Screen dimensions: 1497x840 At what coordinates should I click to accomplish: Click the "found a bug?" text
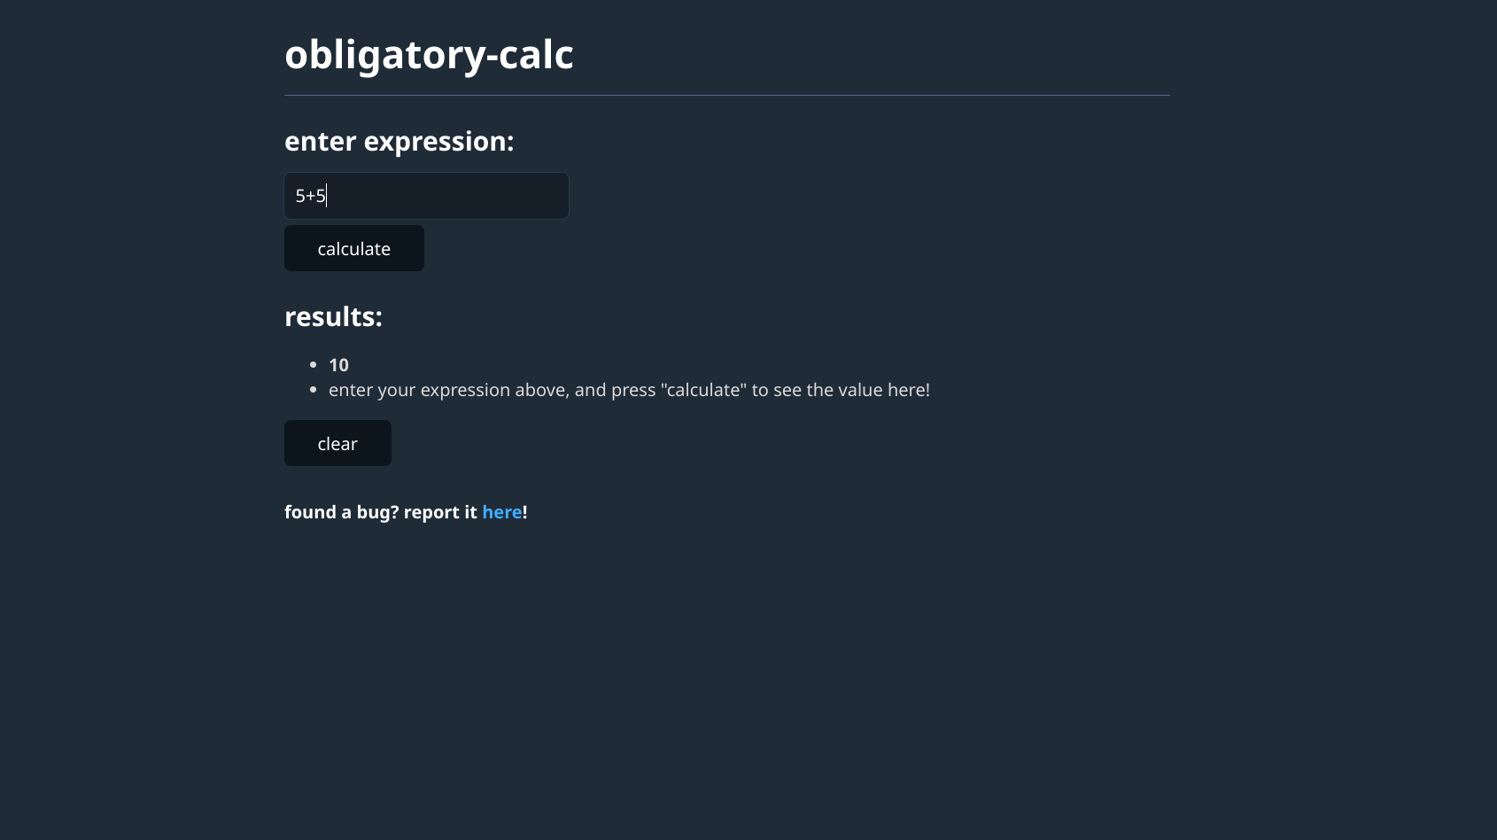(x=341, y=512)
